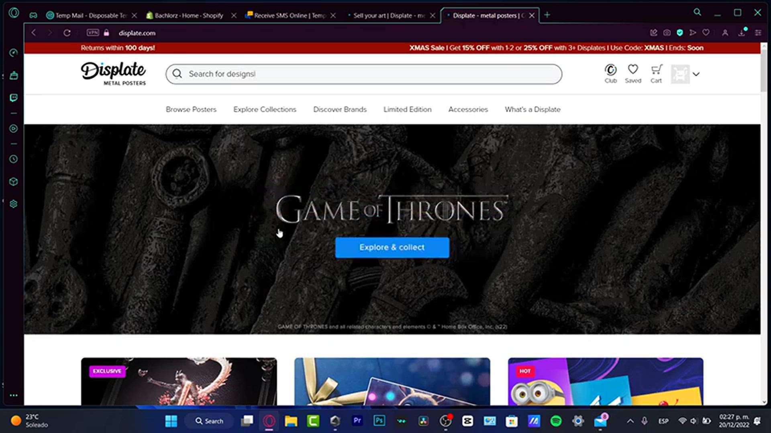
Task: Click the Explore & collect button
Action: point(392,247)
